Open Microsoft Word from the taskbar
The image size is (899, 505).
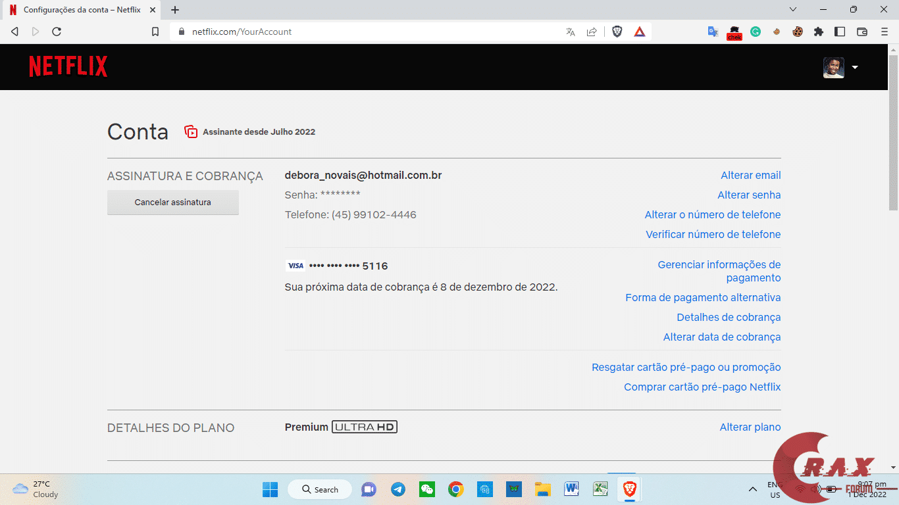(x=571, y=489)
